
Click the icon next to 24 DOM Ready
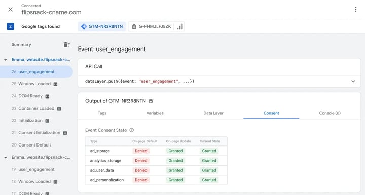click(x=47, y=96)
